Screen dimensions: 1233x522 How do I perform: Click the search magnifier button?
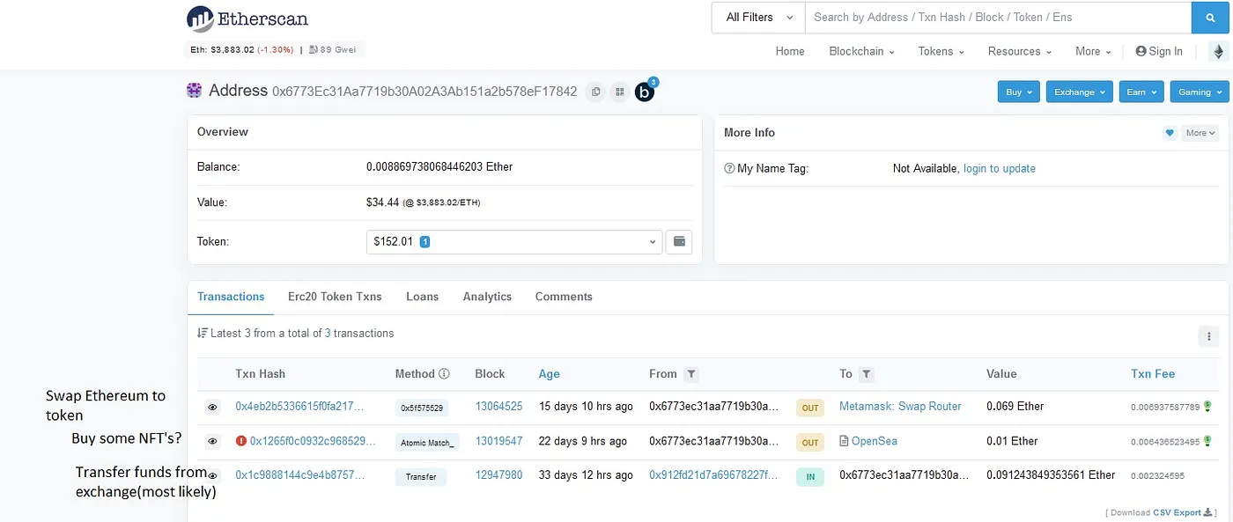[x=1211, y=18]
